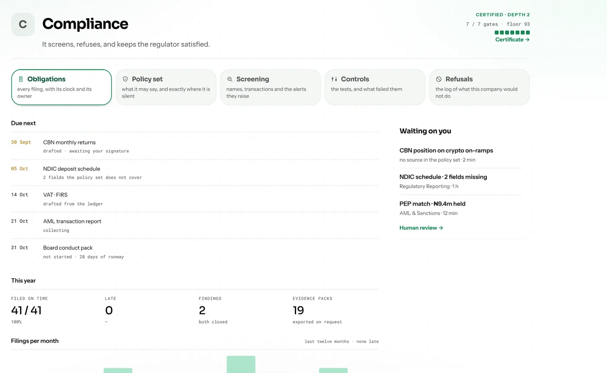The width and height of the screenshot is (607, 373).
Task: Click the Late count "0"
Action: click(x=109, y=310)
